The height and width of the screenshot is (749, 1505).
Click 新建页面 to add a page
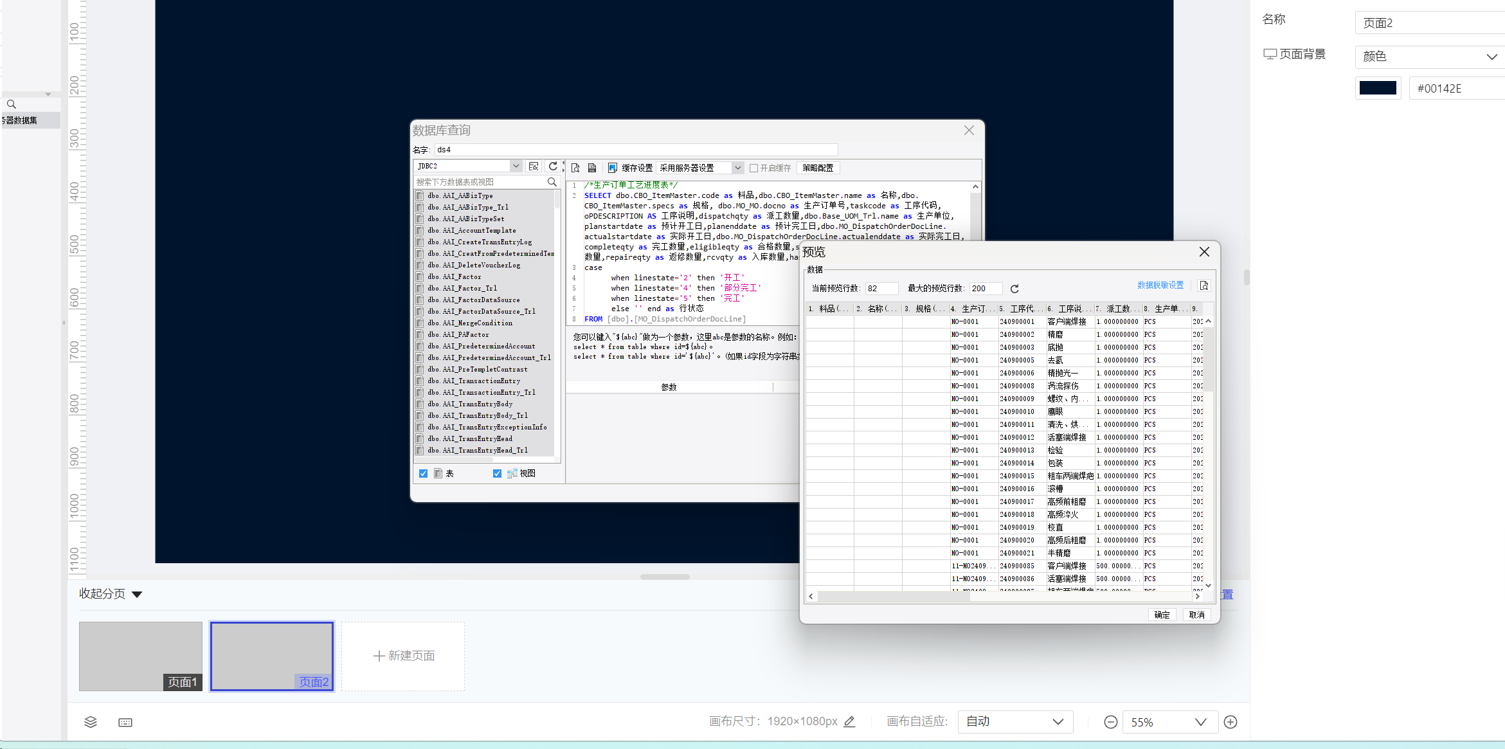pyautogui.click(x=403, y=656)
